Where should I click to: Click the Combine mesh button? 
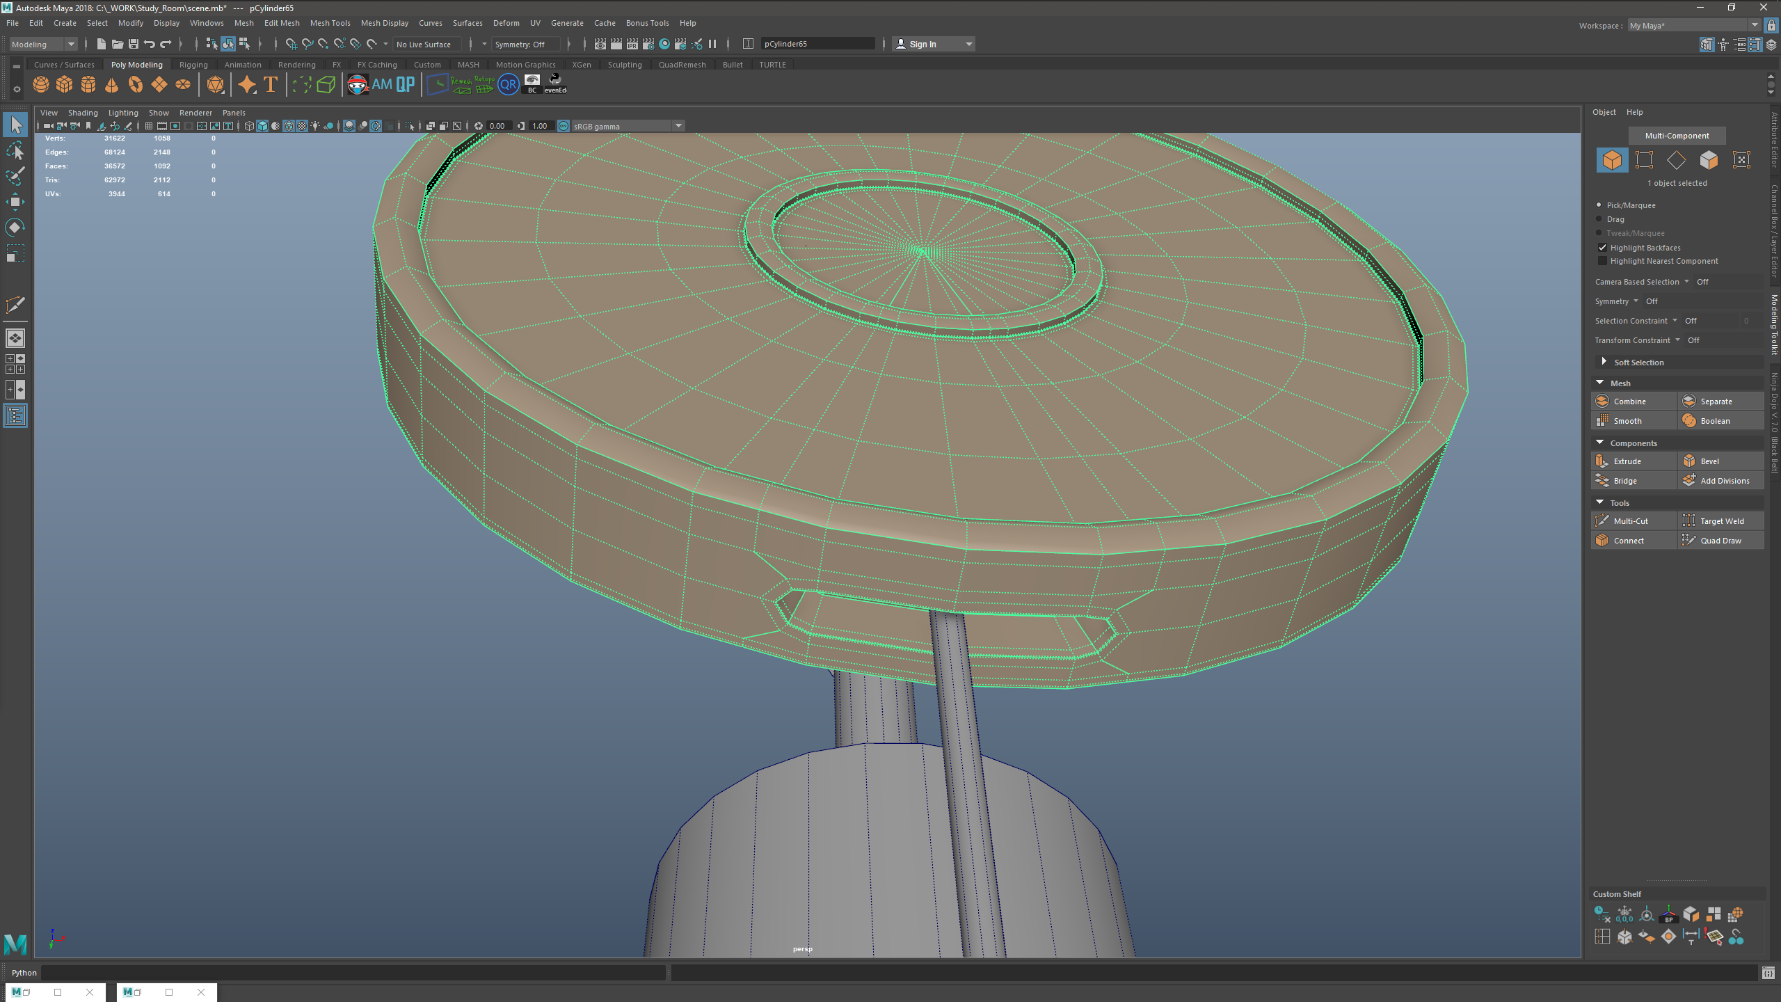click(1634, 401)
